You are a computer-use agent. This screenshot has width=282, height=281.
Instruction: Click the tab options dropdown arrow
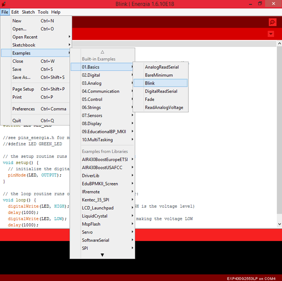(x=271, y=34)
